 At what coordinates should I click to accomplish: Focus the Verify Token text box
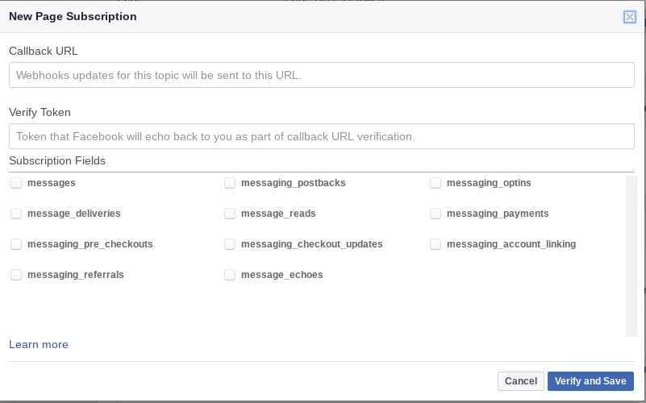click(x=322, y=136)
